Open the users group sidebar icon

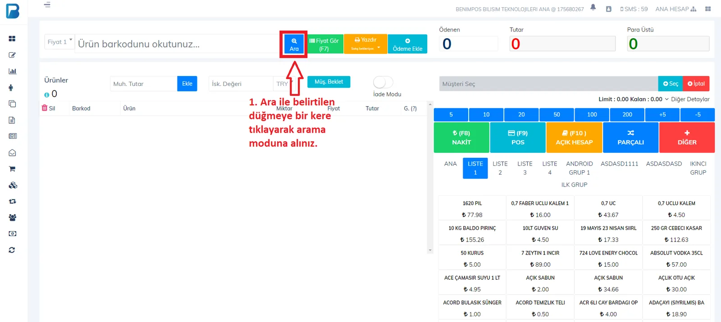(12, 217)
